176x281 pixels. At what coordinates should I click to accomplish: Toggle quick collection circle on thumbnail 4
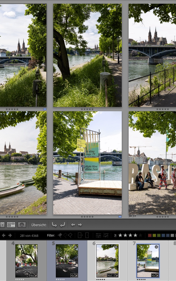pos(35,247)
